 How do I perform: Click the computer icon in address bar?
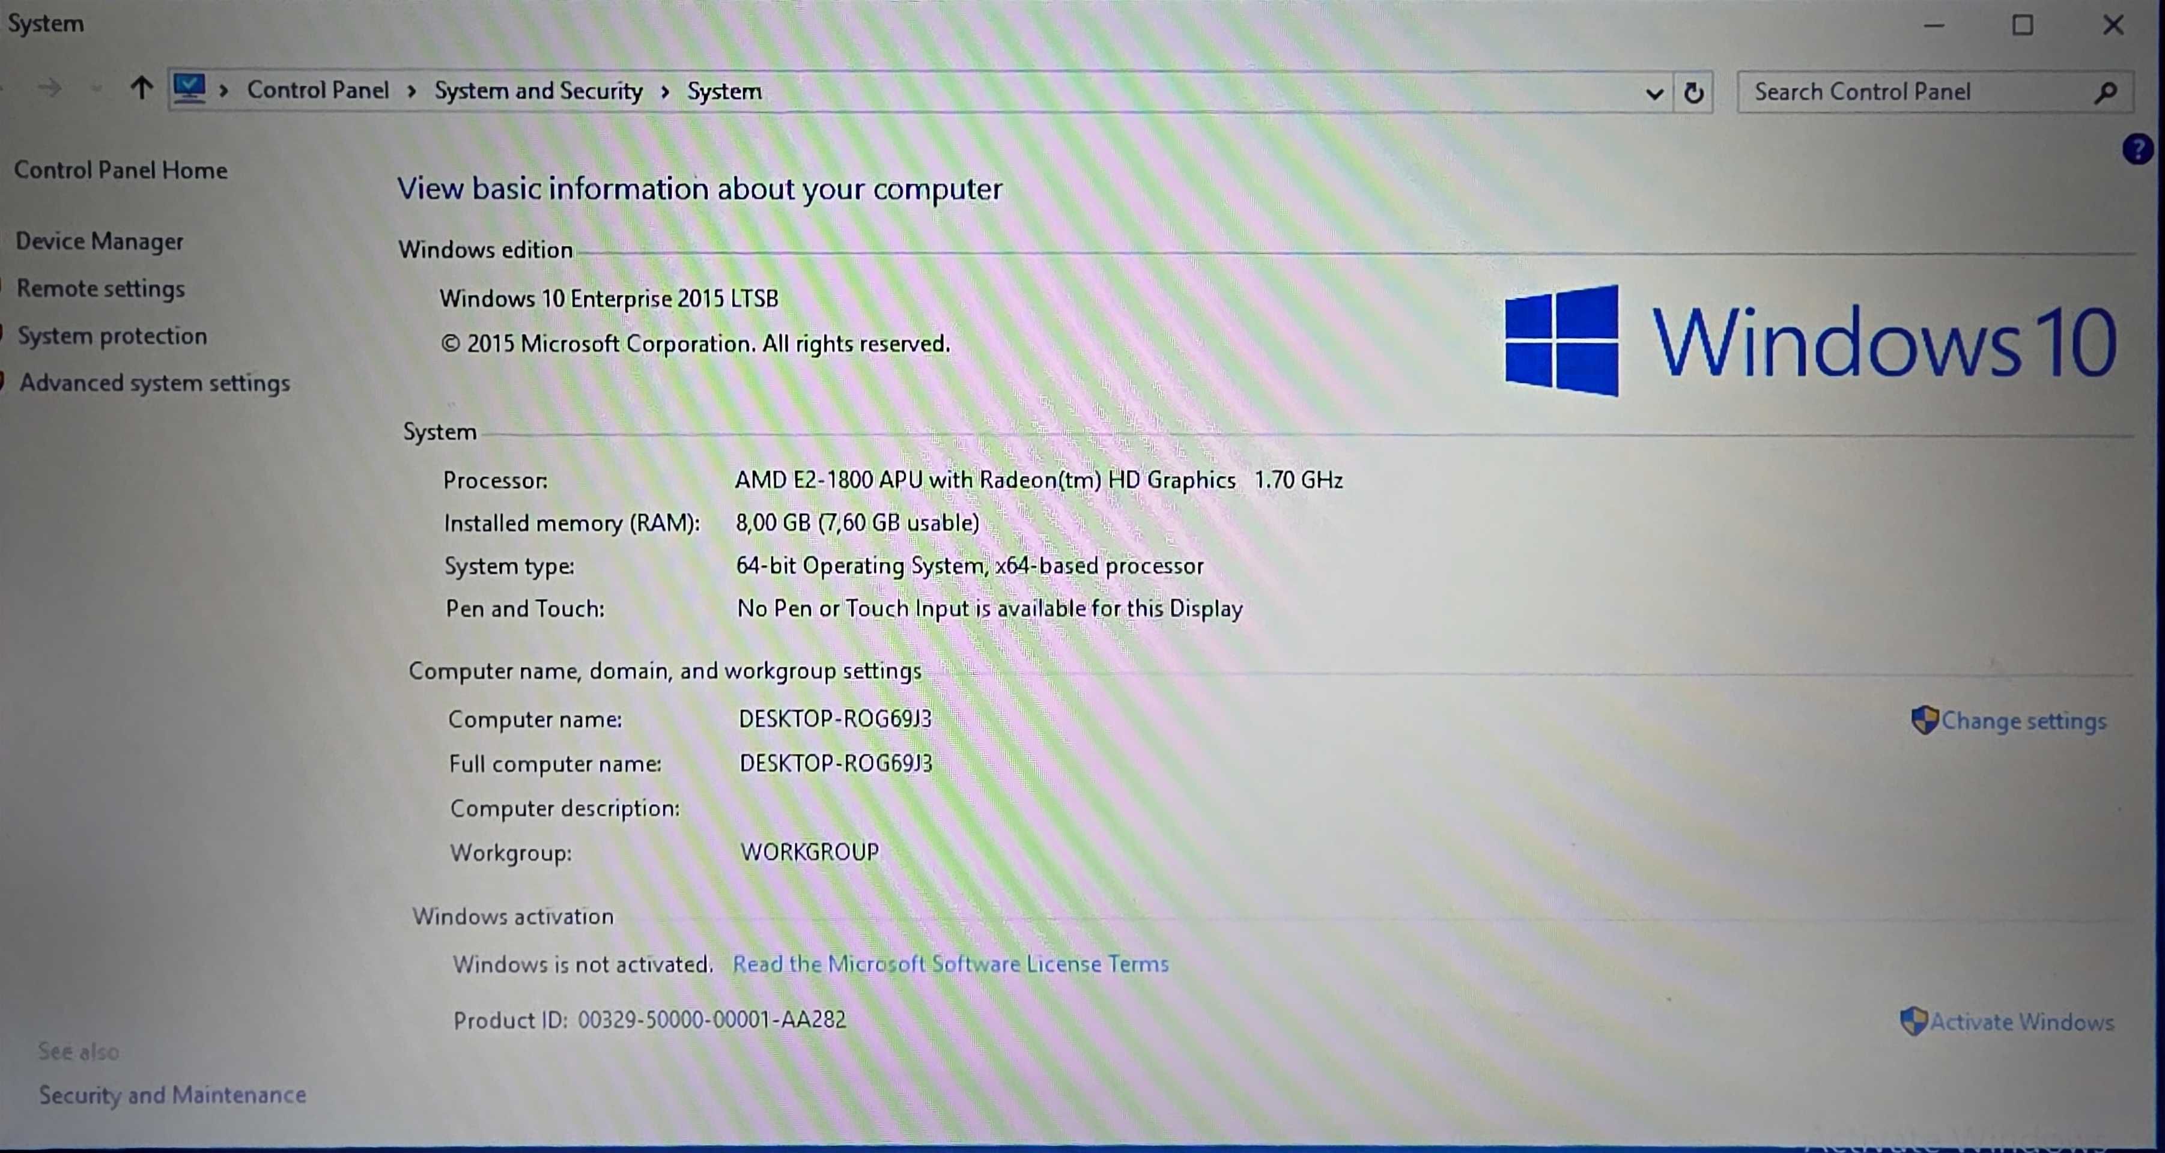click(189, 89)
